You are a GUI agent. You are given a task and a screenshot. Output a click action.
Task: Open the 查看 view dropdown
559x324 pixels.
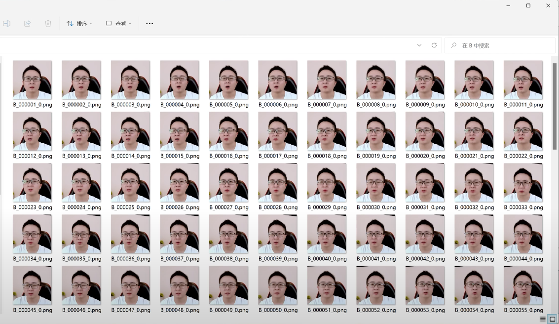[x=118, y=23]
